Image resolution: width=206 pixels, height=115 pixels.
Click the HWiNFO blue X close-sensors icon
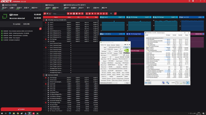point(188,83)
